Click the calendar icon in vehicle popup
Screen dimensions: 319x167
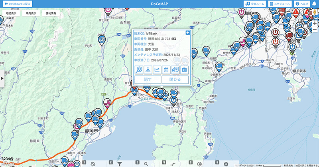(x=166, y=70)
